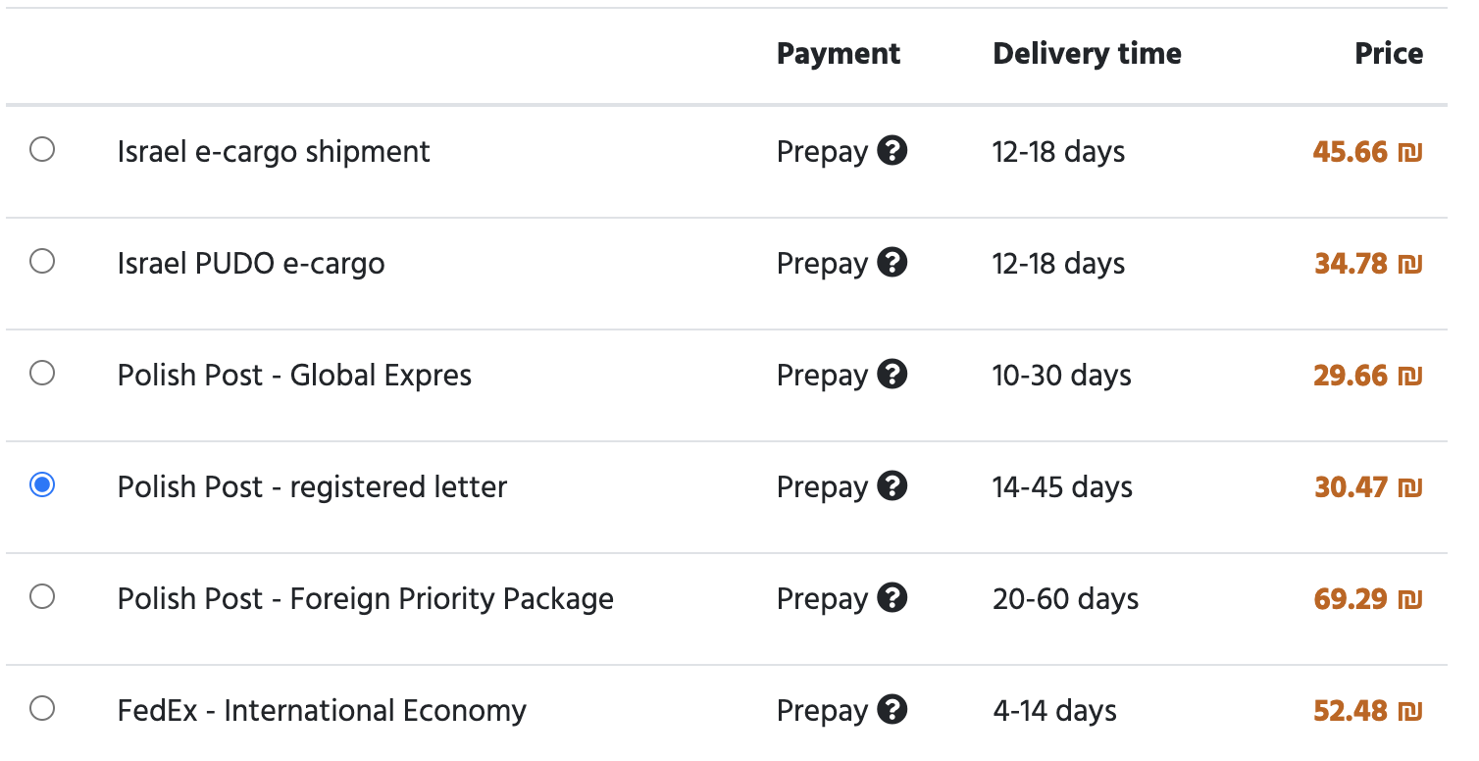1479x761 pixels.
Task: Click the Price column header
Action: tap(1388, 54)
